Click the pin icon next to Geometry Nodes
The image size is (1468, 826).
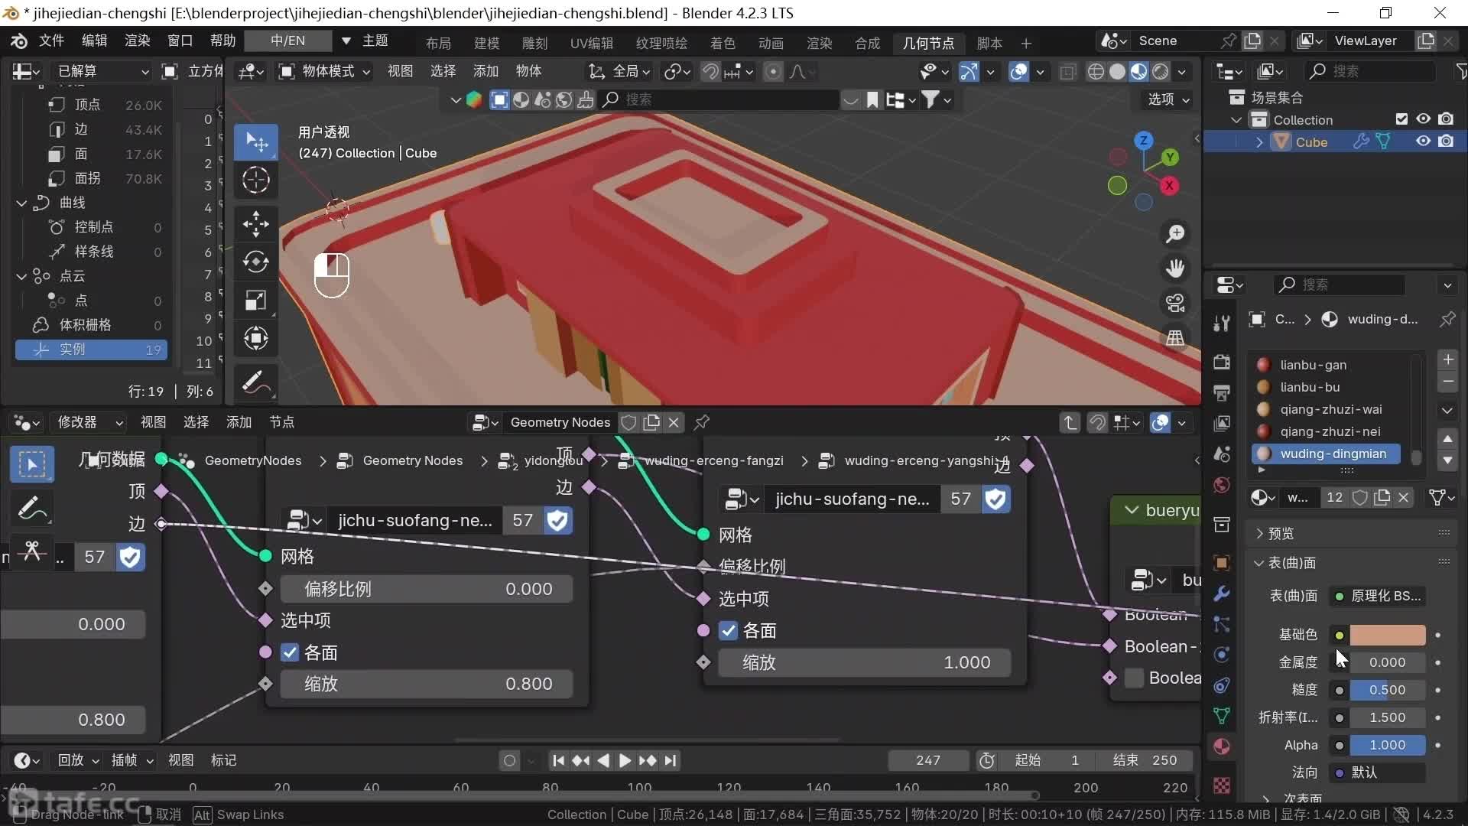pos(701,422)
